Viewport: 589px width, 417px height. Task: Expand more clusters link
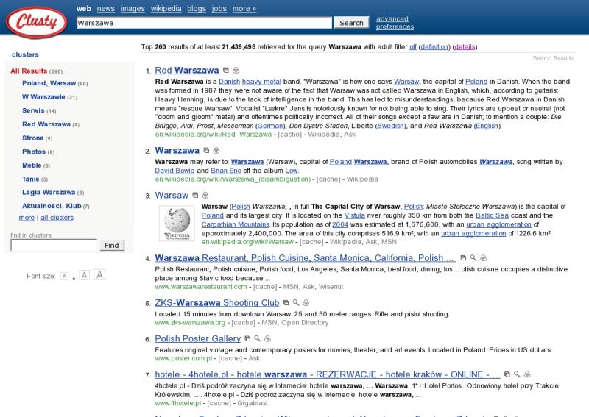pos(27,218)
